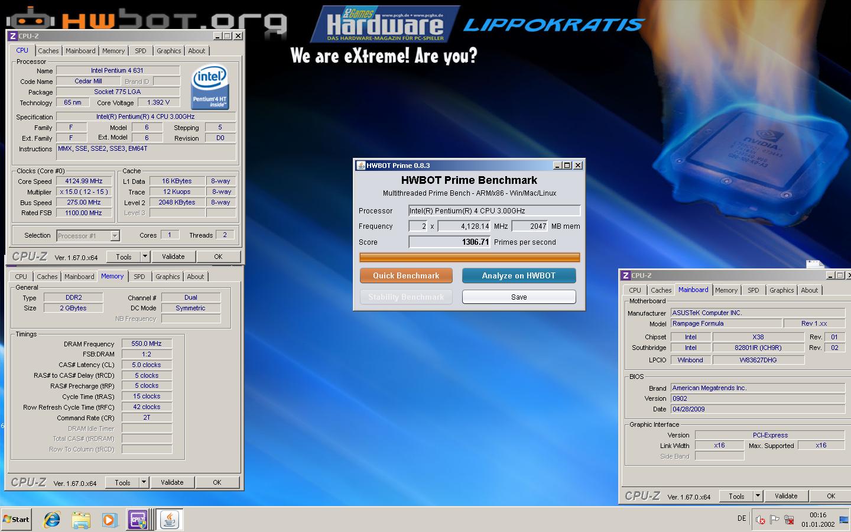Image resolution: width=851 pixels, height=532 pixels.
Task: Open Graphics tab in top CPU-Z window
Action: point(169,51)
